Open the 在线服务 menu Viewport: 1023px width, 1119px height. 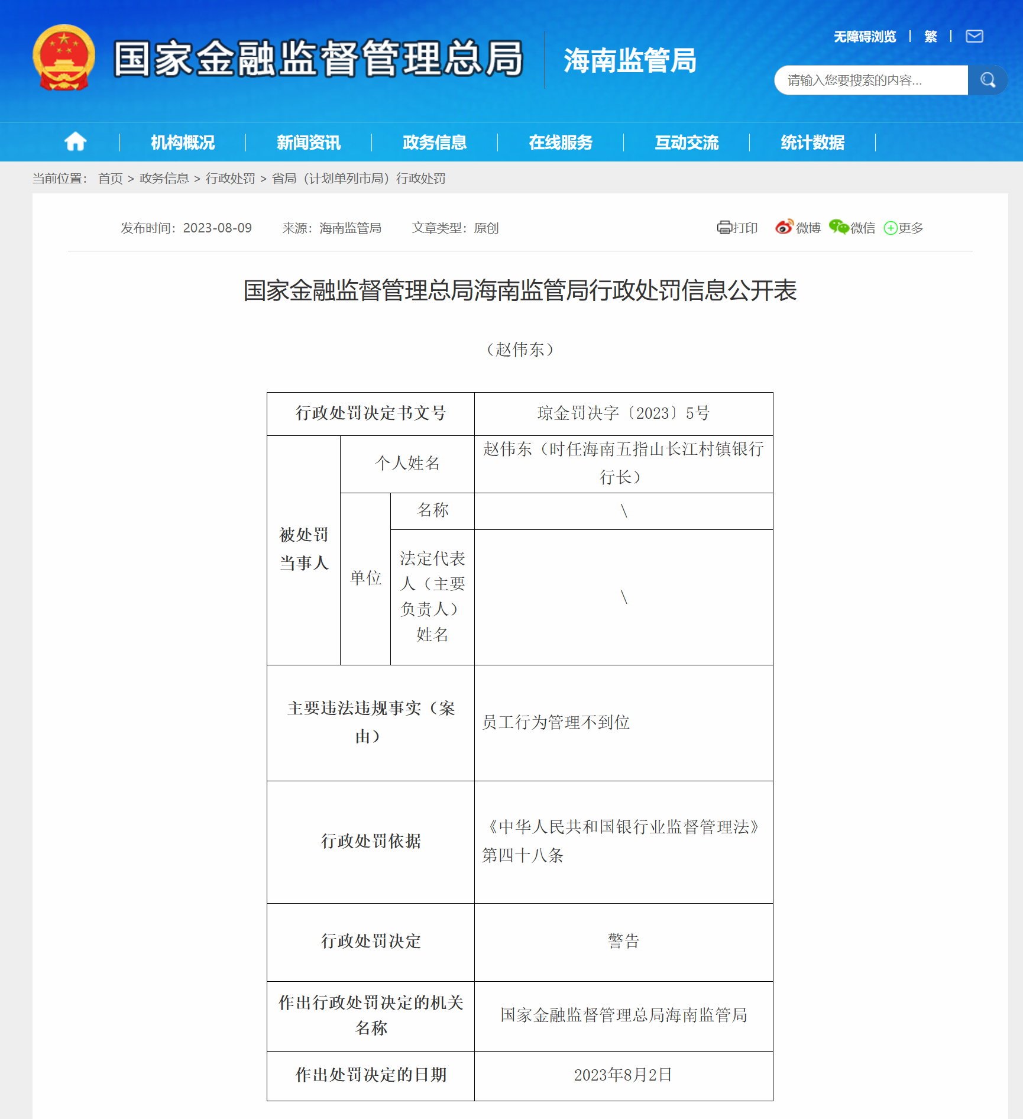(x=561, y=143)
